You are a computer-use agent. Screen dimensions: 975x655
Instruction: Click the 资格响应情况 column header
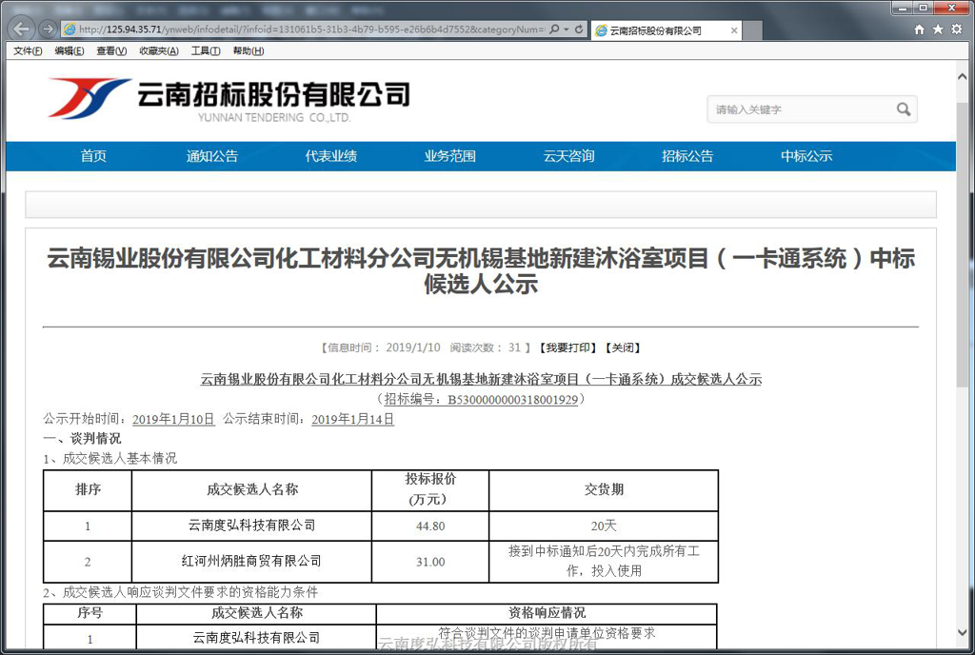click(x=547, y=613)
